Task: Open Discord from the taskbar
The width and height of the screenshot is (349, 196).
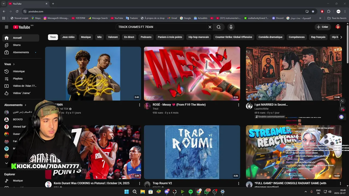Action: click(x=167, y=192)
